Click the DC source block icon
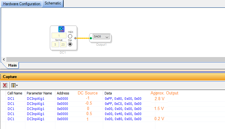This screenshot has width=225, height=129. [x=61, y=29]
